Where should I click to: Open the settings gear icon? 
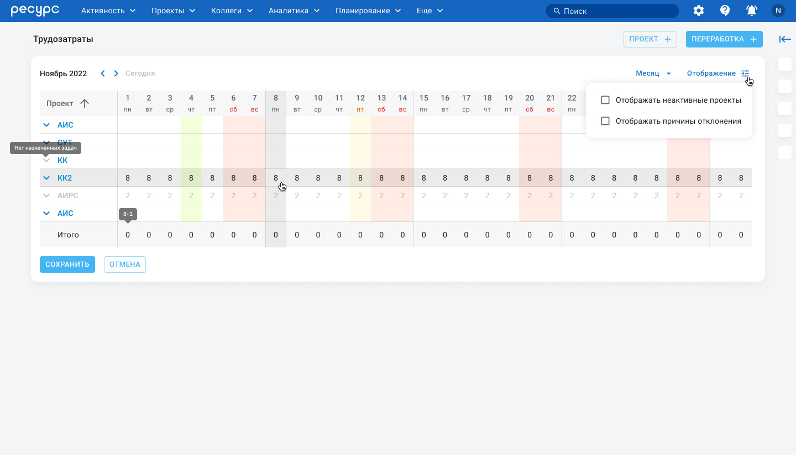point(699,10)
